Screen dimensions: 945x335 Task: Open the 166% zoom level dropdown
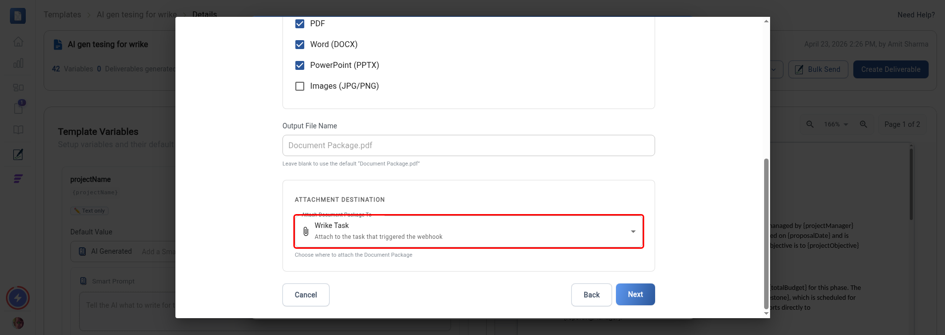(x=836, y=124)
